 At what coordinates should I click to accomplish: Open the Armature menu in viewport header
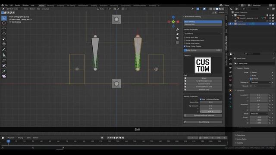pyautogui.click(x=46, y=9)
